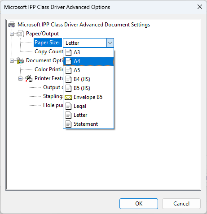Click the Paper/Output envelope icon
The image size is (207, 214).
point(20,34)
